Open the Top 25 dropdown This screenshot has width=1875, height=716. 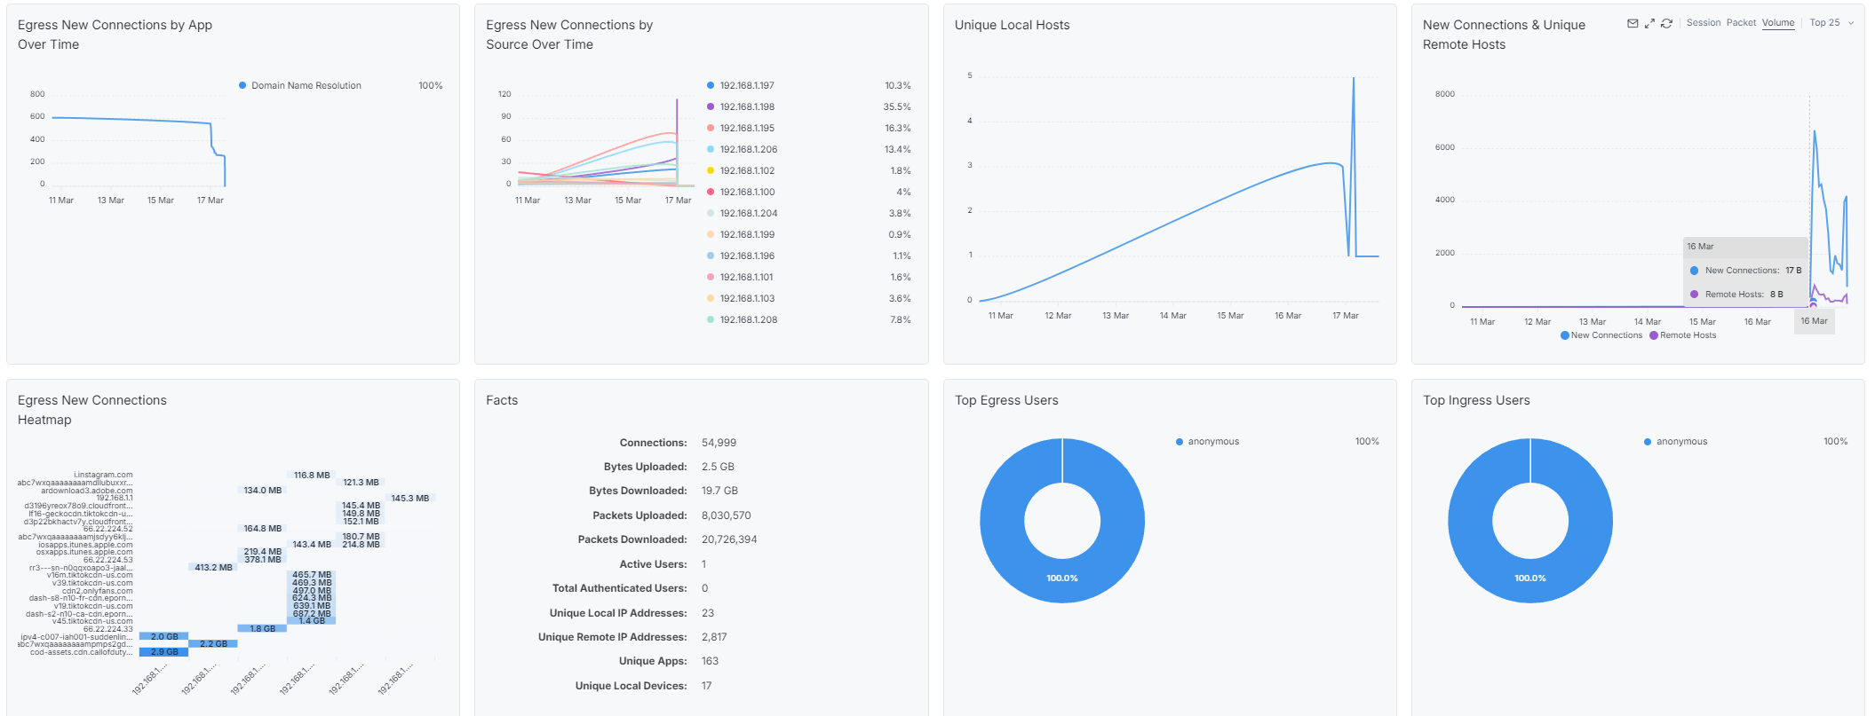1831,23
